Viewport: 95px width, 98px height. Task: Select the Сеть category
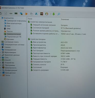5,57
